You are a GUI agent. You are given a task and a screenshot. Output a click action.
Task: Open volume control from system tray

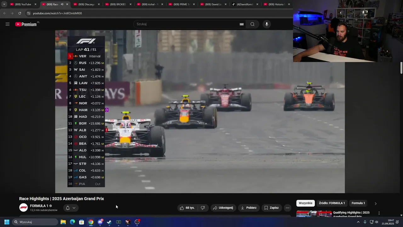pos(377,222)
